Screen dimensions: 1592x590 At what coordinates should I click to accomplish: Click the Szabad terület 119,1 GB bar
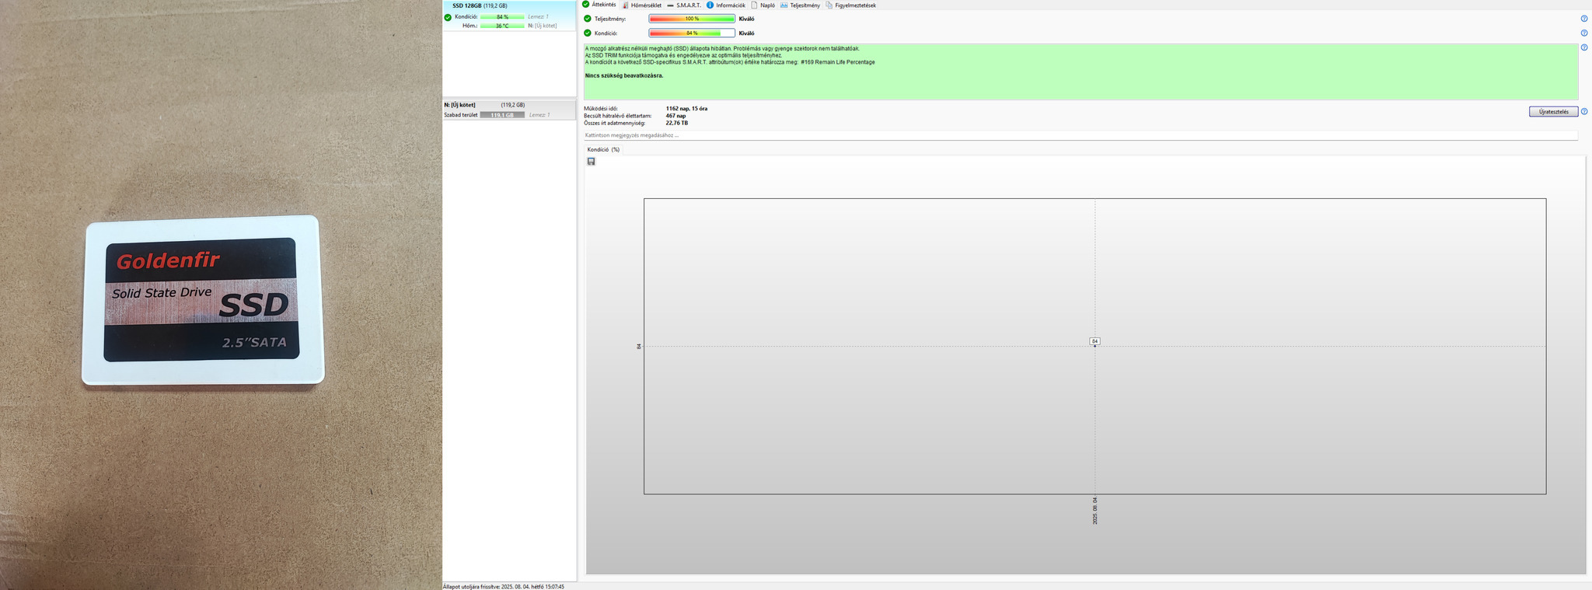pos(502,115)
